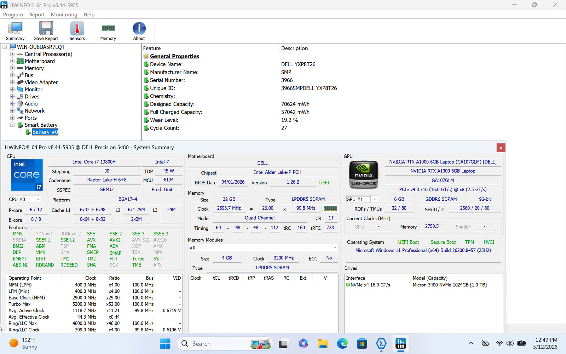
Task: Click Designed Capacity value 70624 mWh
Action: pos(295,104)
